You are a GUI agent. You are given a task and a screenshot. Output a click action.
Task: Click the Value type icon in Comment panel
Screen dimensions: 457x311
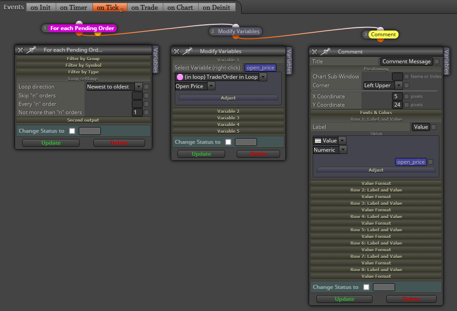pos(318,141)
